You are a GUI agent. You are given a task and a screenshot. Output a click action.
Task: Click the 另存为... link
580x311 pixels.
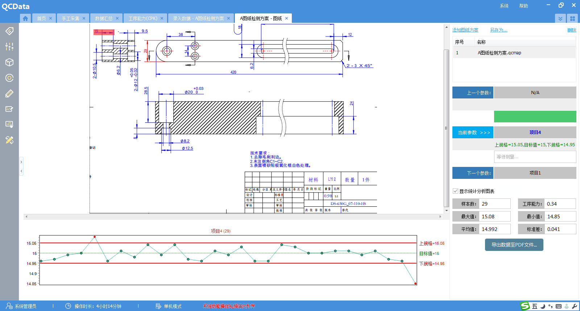(x=499, y=30)
